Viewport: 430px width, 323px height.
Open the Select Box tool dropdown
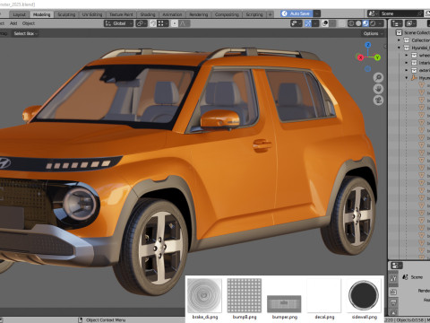[25, 33]
